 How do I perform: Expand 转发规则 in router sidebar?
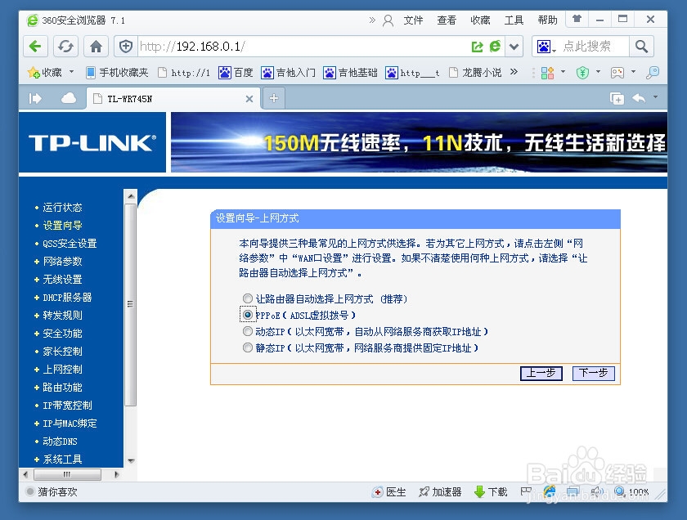click(x=63, y=315)
